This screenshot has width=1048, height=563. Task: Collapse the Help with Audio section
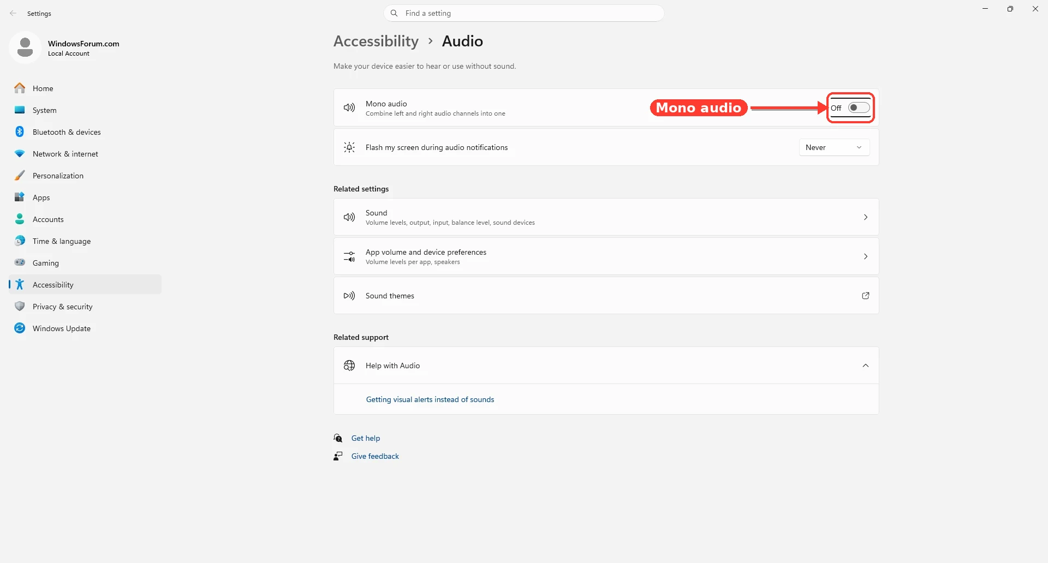866,366
